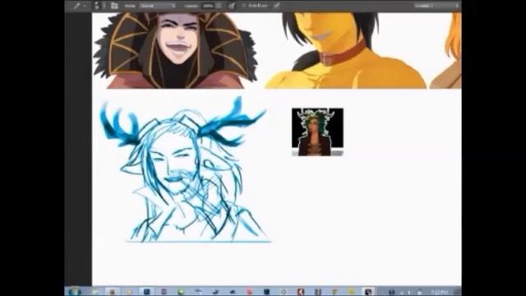Open the blending Mode dropdown
The height and width of the screenshot is (296, 526).
(158, 6)
